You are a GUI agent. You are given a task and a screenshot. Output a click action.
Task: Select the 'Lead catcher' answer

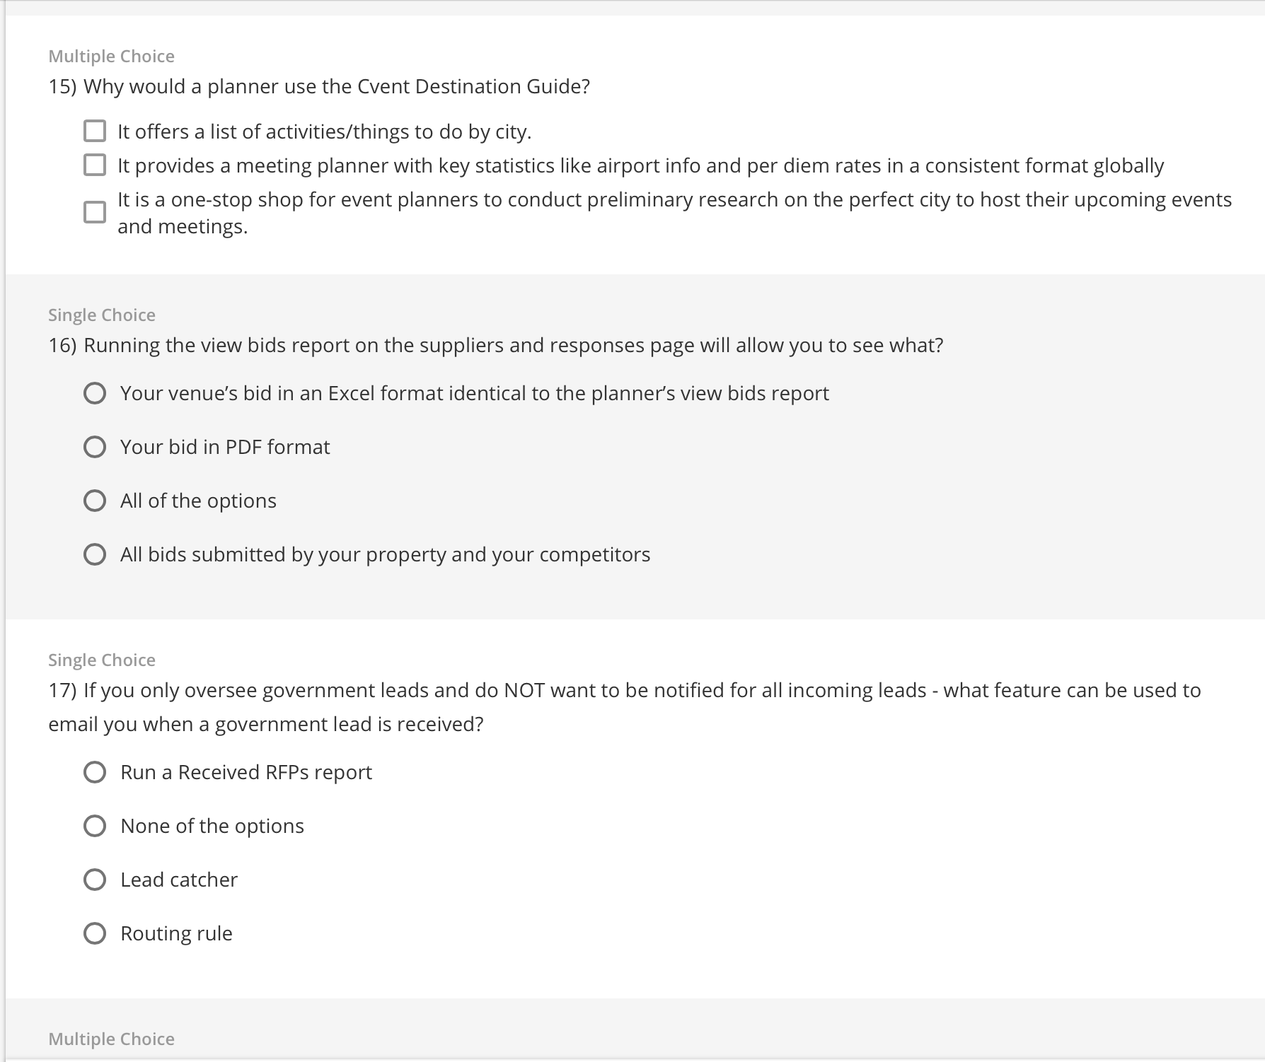[95, 880]
